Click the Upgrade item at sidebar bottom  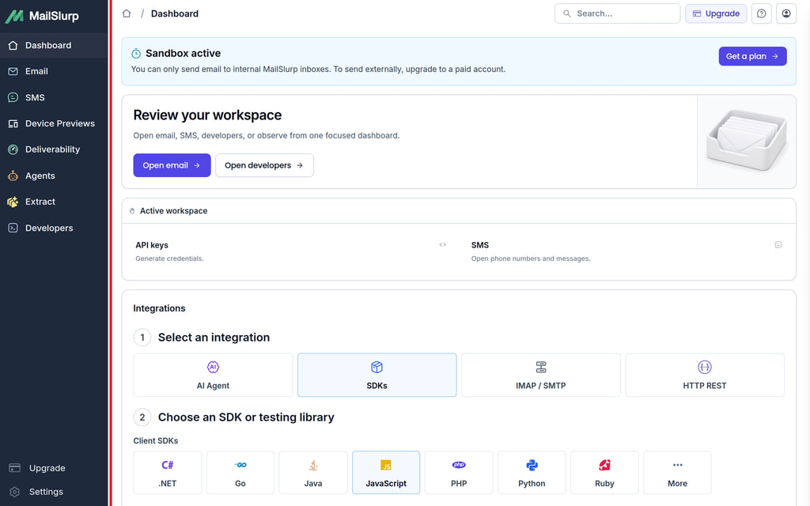coord(54,468)
